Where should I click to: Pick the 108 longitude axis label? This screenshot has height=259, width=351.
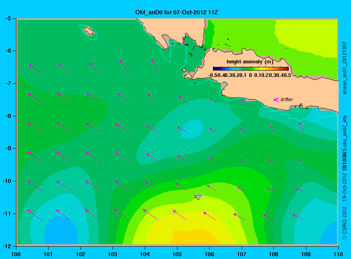(x=274, y=254)
